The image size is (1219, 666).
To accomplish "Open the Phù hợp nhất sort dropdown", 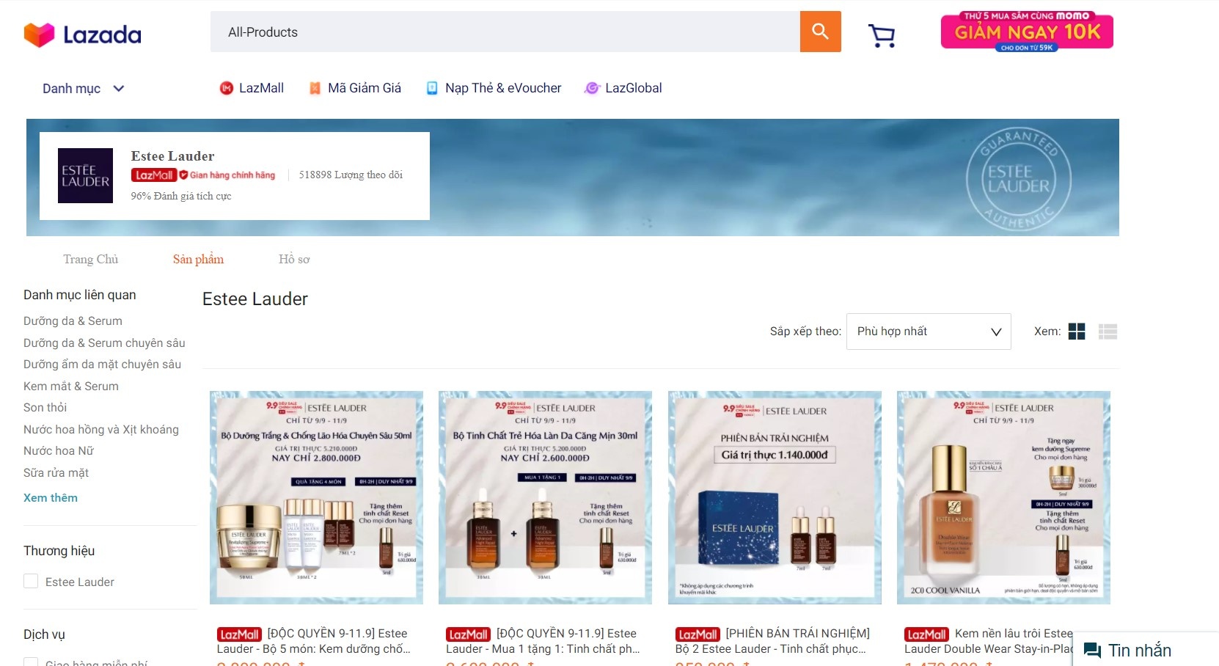I will [928, 332].
